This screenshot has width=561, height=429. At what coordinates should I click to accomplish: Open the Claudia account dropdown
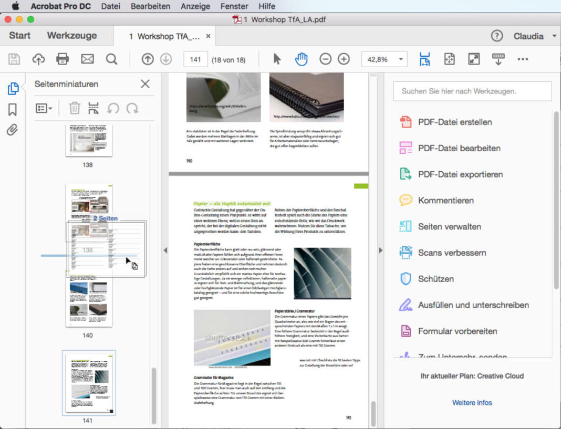(535, 36)
